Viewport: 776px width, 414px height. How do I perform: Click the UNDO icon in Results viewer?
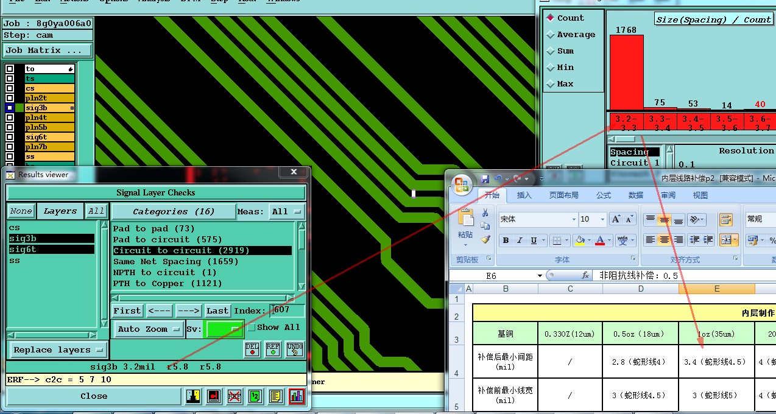pos(294,349)
